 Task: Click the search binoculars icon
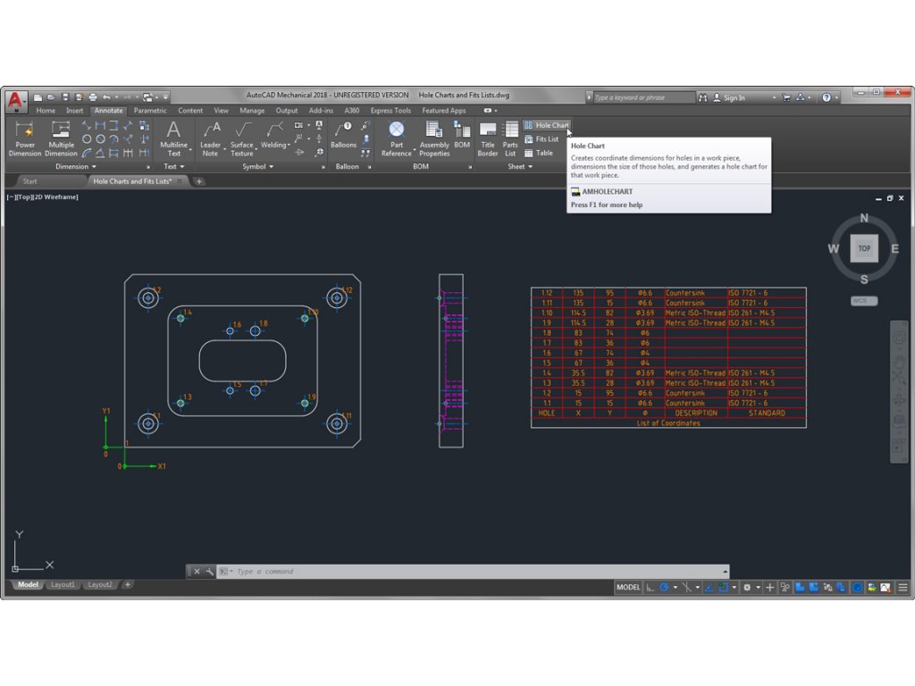tap(702, 98)
